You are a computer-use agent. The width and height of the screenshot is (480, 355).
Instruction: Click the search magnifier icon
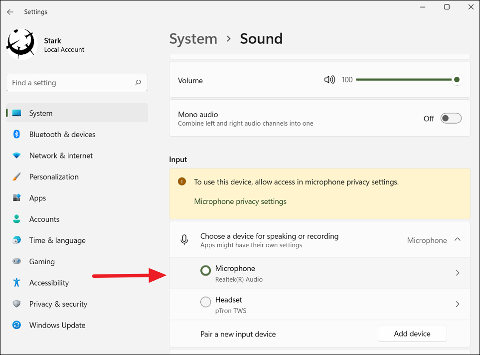click(x=138, y=83)
